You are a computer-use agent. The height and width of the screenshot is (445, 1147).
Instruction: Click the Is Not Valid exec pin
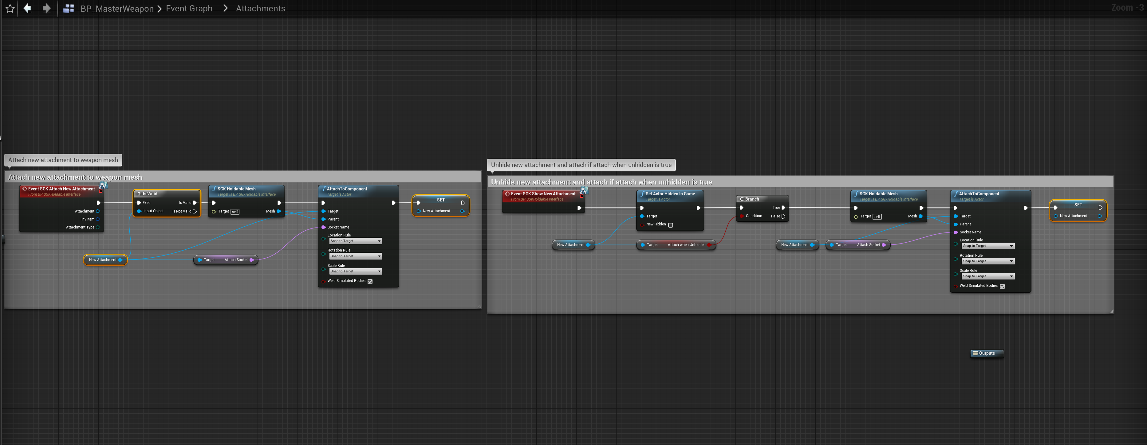[195, 211]
